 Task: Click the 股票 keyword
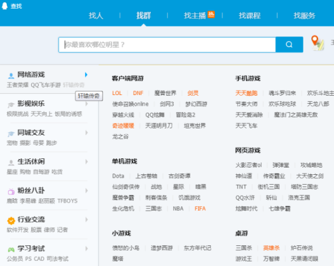(36, 230)
